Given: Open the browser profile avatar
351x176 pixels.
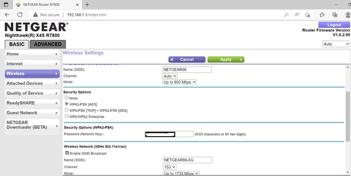Looking at the screenshot, I should [348, 15].
